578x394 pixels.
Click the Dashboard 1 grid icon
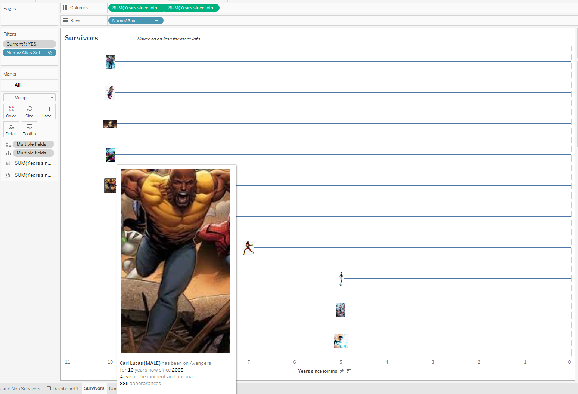[49, 388]
